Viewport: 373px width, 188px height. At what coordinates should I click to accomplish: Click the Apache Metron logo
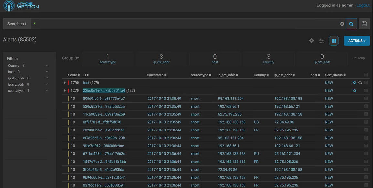(x=21, y=5)
